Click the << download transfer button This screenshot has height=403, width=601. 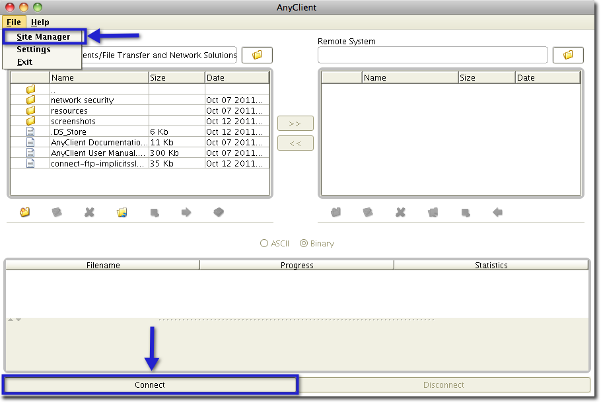(295, 143)
